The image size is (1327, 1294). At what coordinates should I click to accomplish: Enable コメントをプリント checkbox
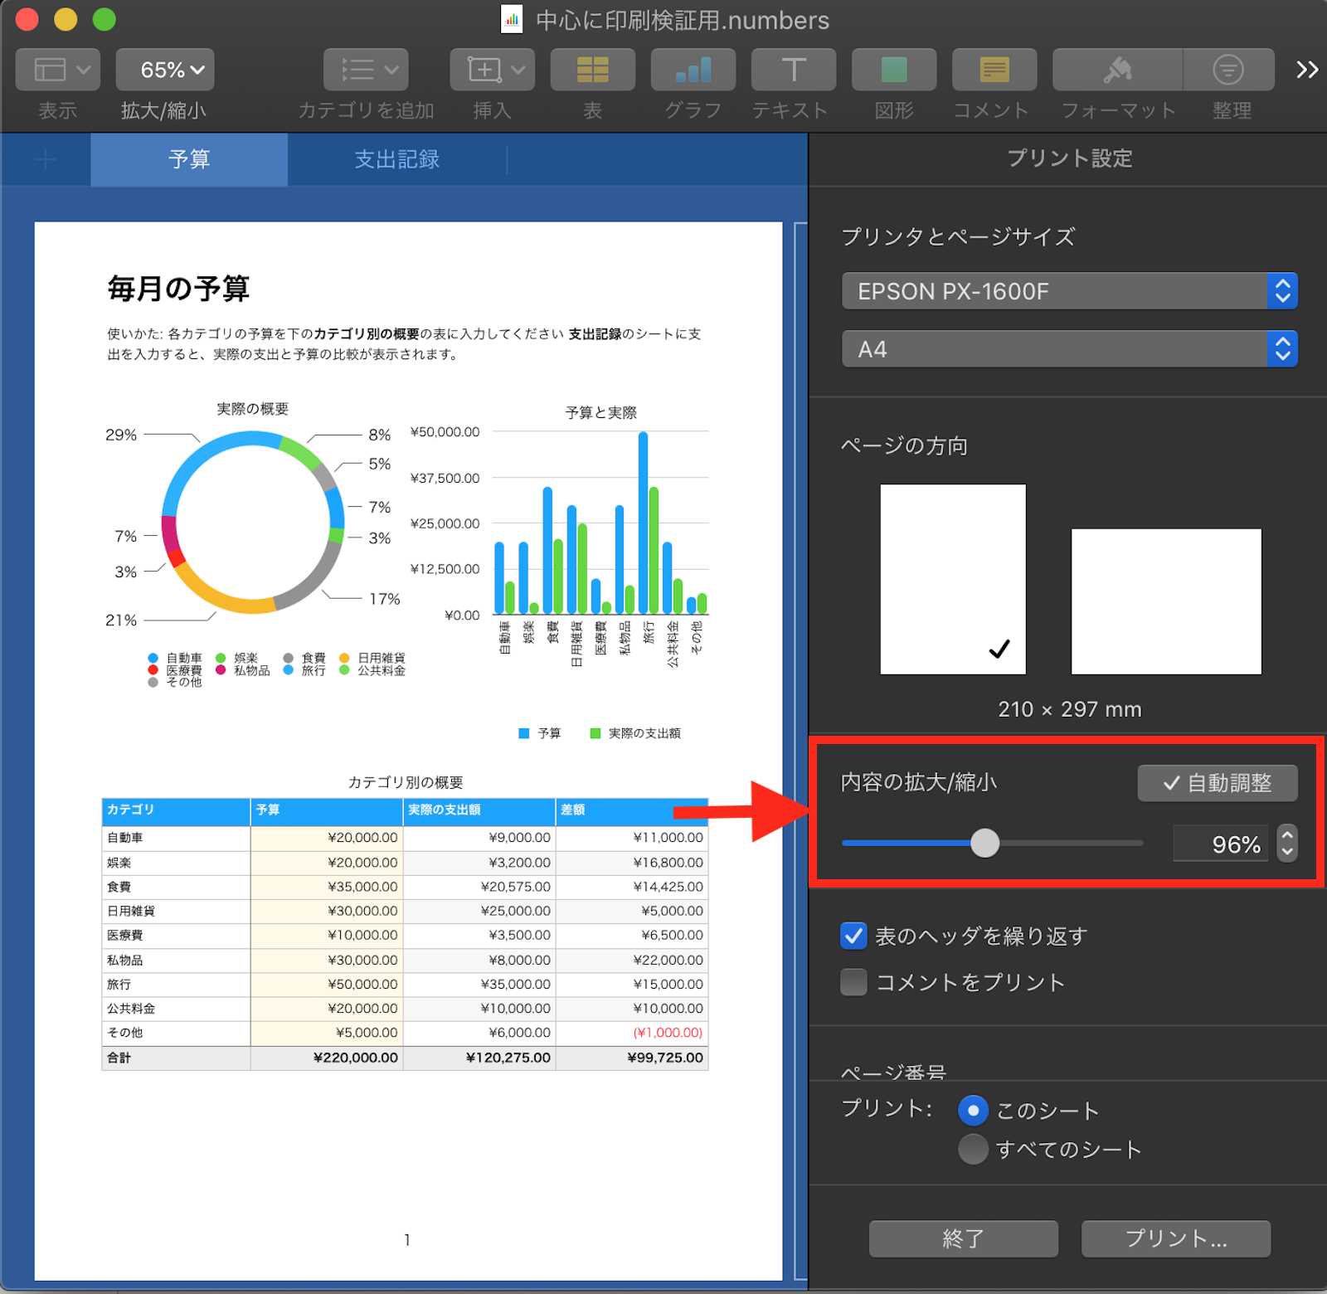[853, 982]
